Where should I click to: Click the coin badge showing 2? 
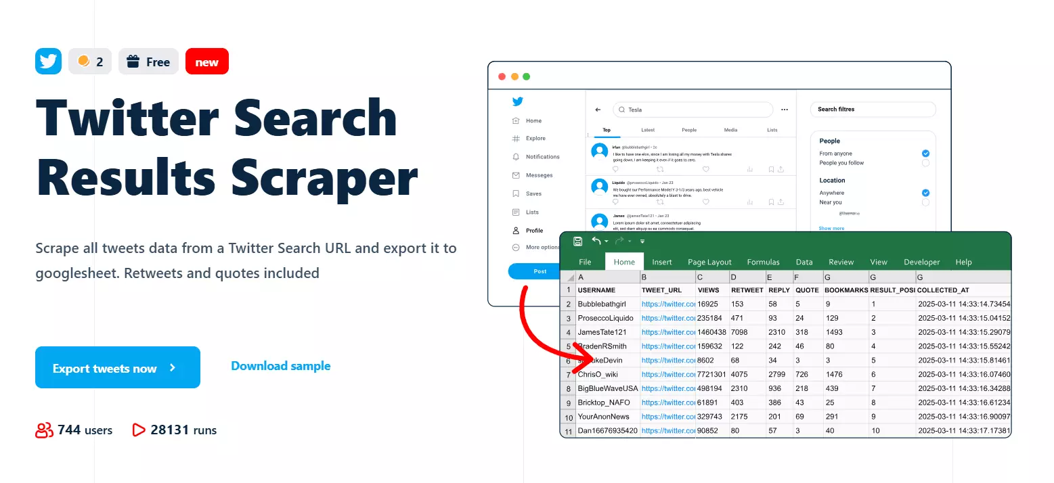click(x=91, y=62)
